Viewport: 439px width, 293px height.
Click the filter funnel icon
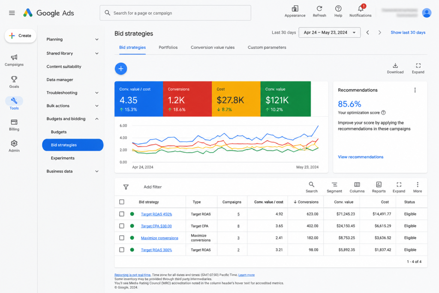pyautogui.click(x=126, y=187)
